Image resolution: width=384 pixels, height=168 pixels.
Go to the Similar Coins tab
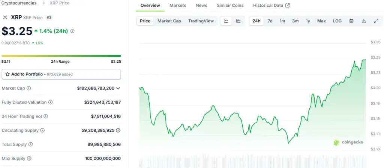(230, 6)
